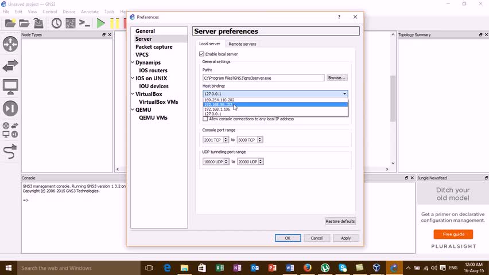The width and height of the screenshot is (489, 275).
Task: Select VPCS preferences page
Action: [142, 54]
